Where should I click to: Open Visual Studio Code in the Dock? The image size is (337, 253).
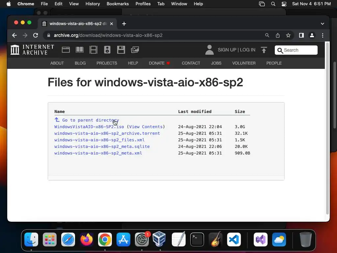234,239
